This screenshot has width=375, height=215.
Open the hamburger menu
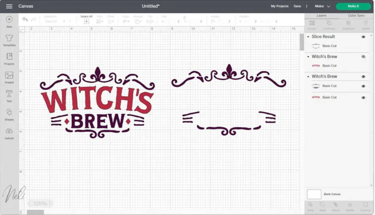pos(9,6)
